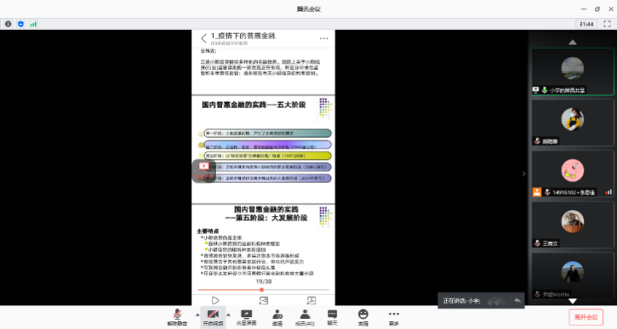The image size is (617, 329).
Task: Open the chat panel
Action: point(333,317)
